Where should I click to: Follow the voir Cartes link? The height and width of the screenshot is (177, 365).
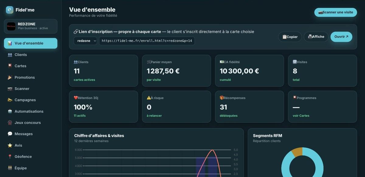coord(301,116)
